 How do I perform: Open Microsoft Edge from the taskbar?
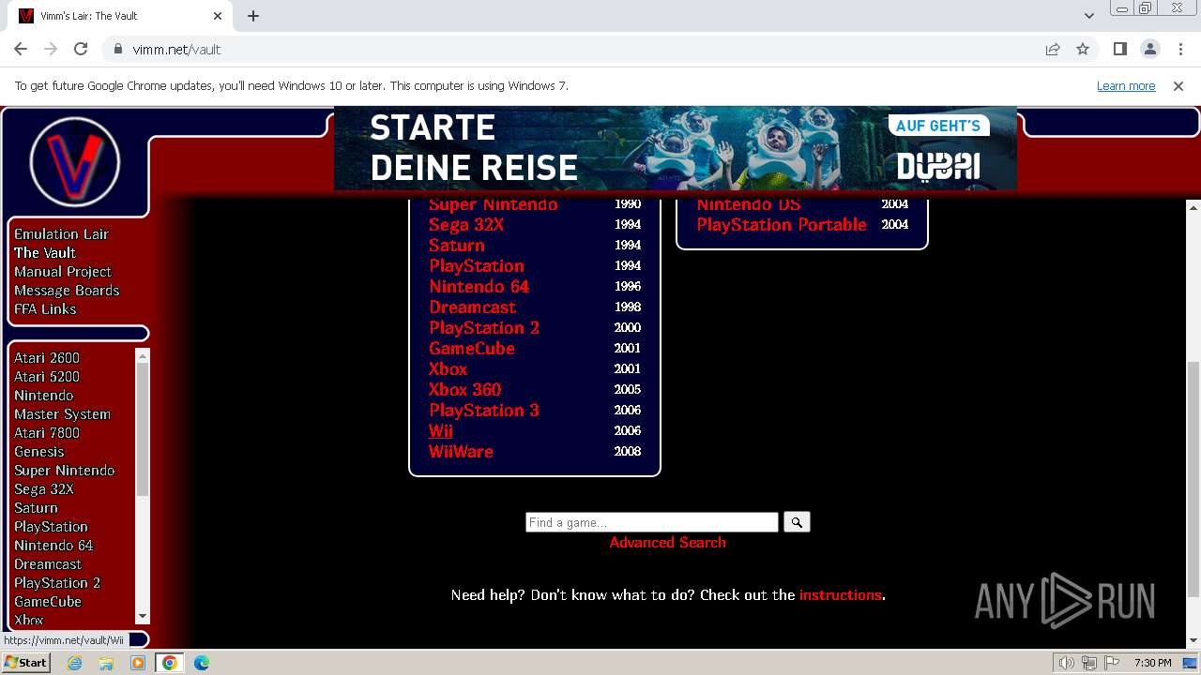[202, 663]
